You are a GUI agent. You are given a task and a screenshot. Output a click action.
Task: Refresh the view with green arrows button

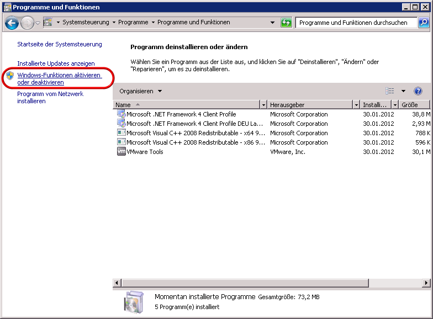click(x=286, y=22)
